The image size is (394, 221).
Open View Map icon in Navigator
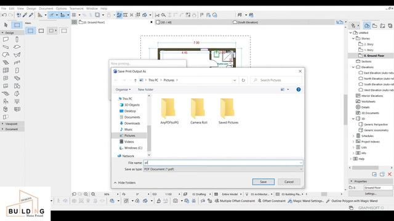[375, 26]
